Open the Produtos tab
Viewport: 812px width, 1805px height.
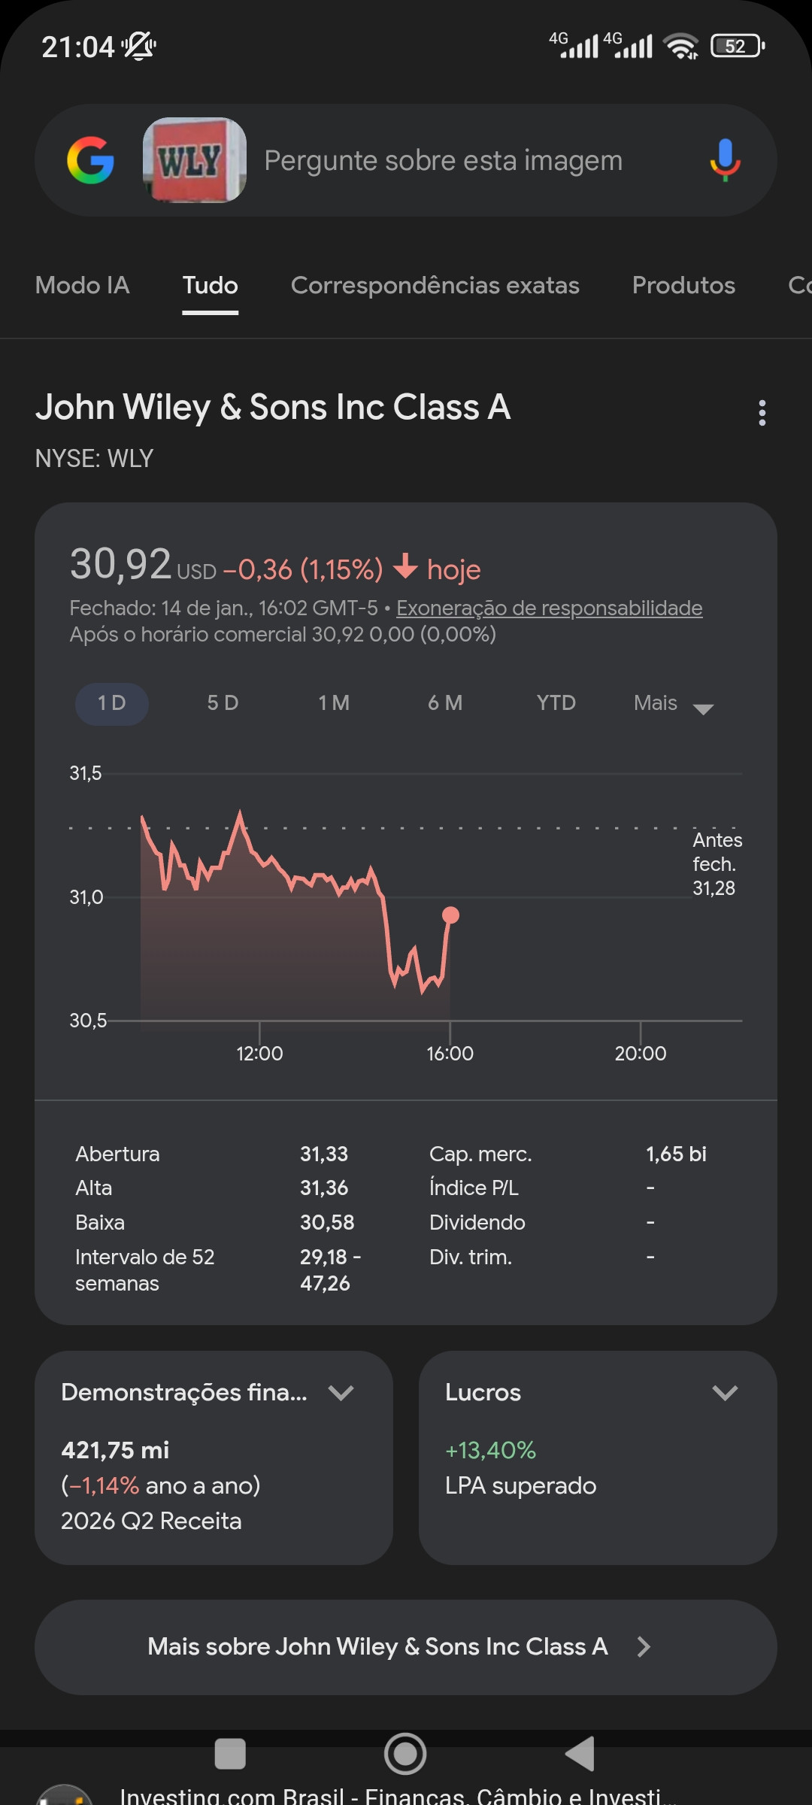click(x=683, y=286)
